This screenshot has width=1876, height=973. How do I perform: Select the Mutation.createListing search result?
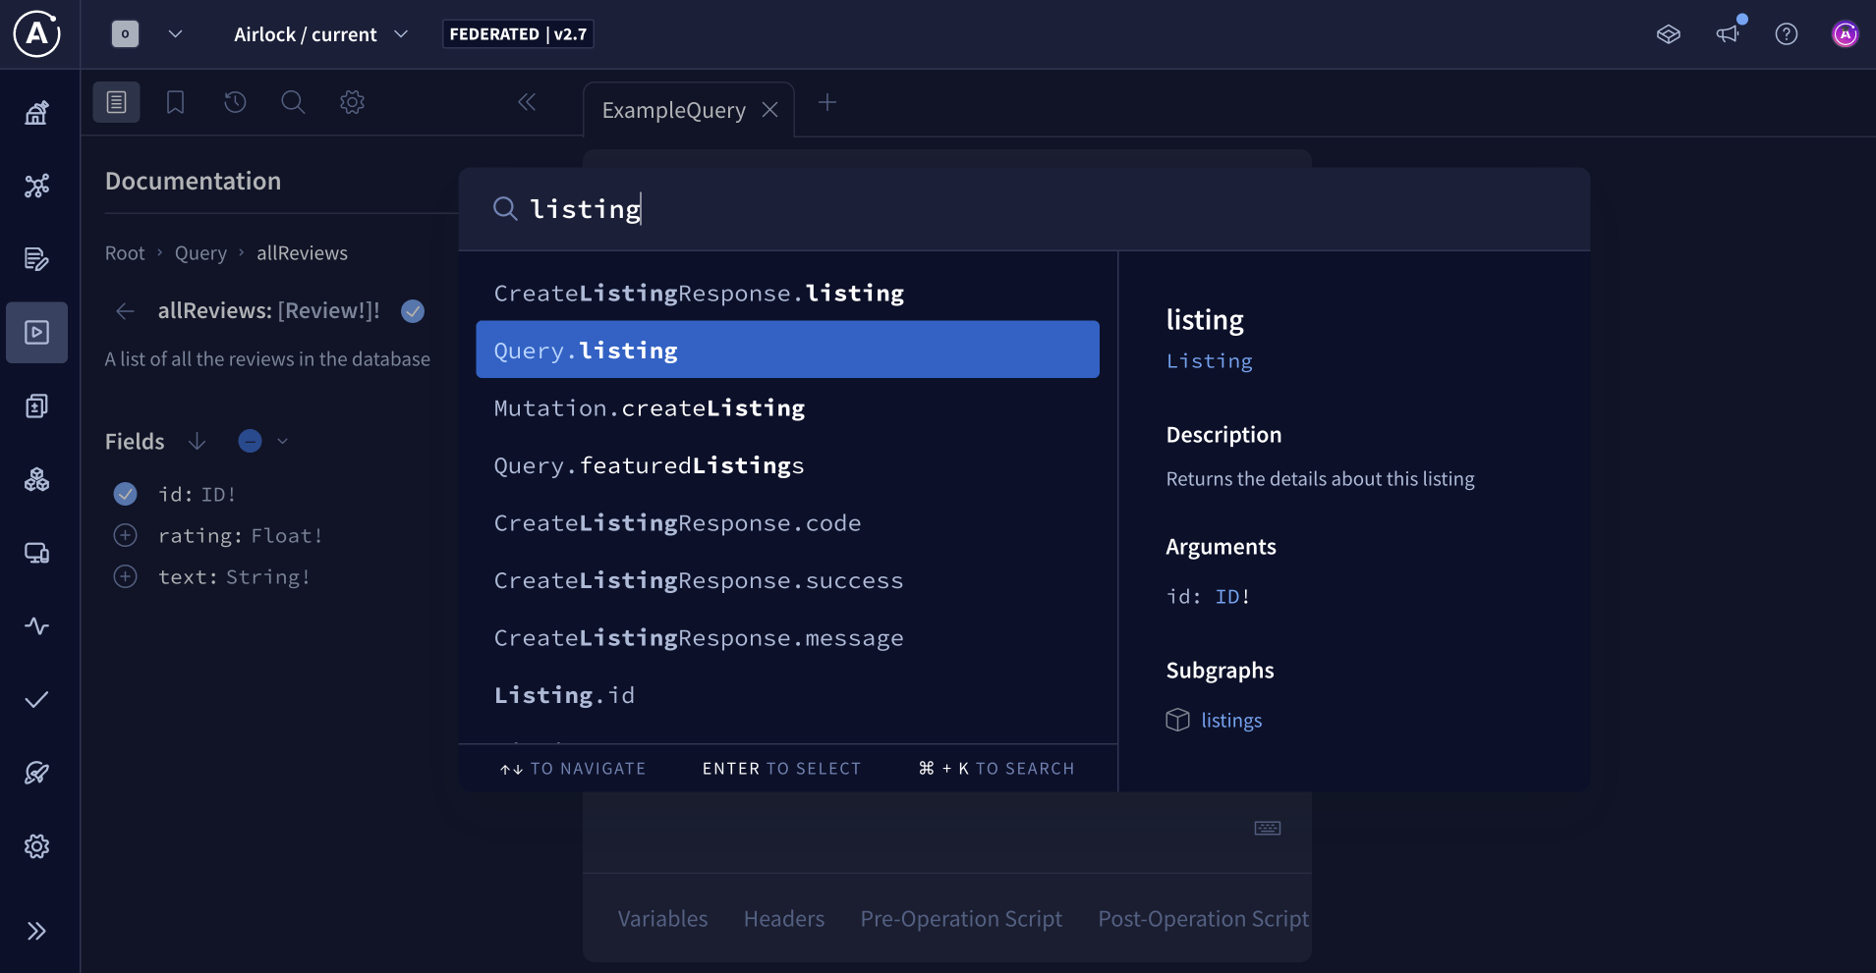[x=649, y=407]
